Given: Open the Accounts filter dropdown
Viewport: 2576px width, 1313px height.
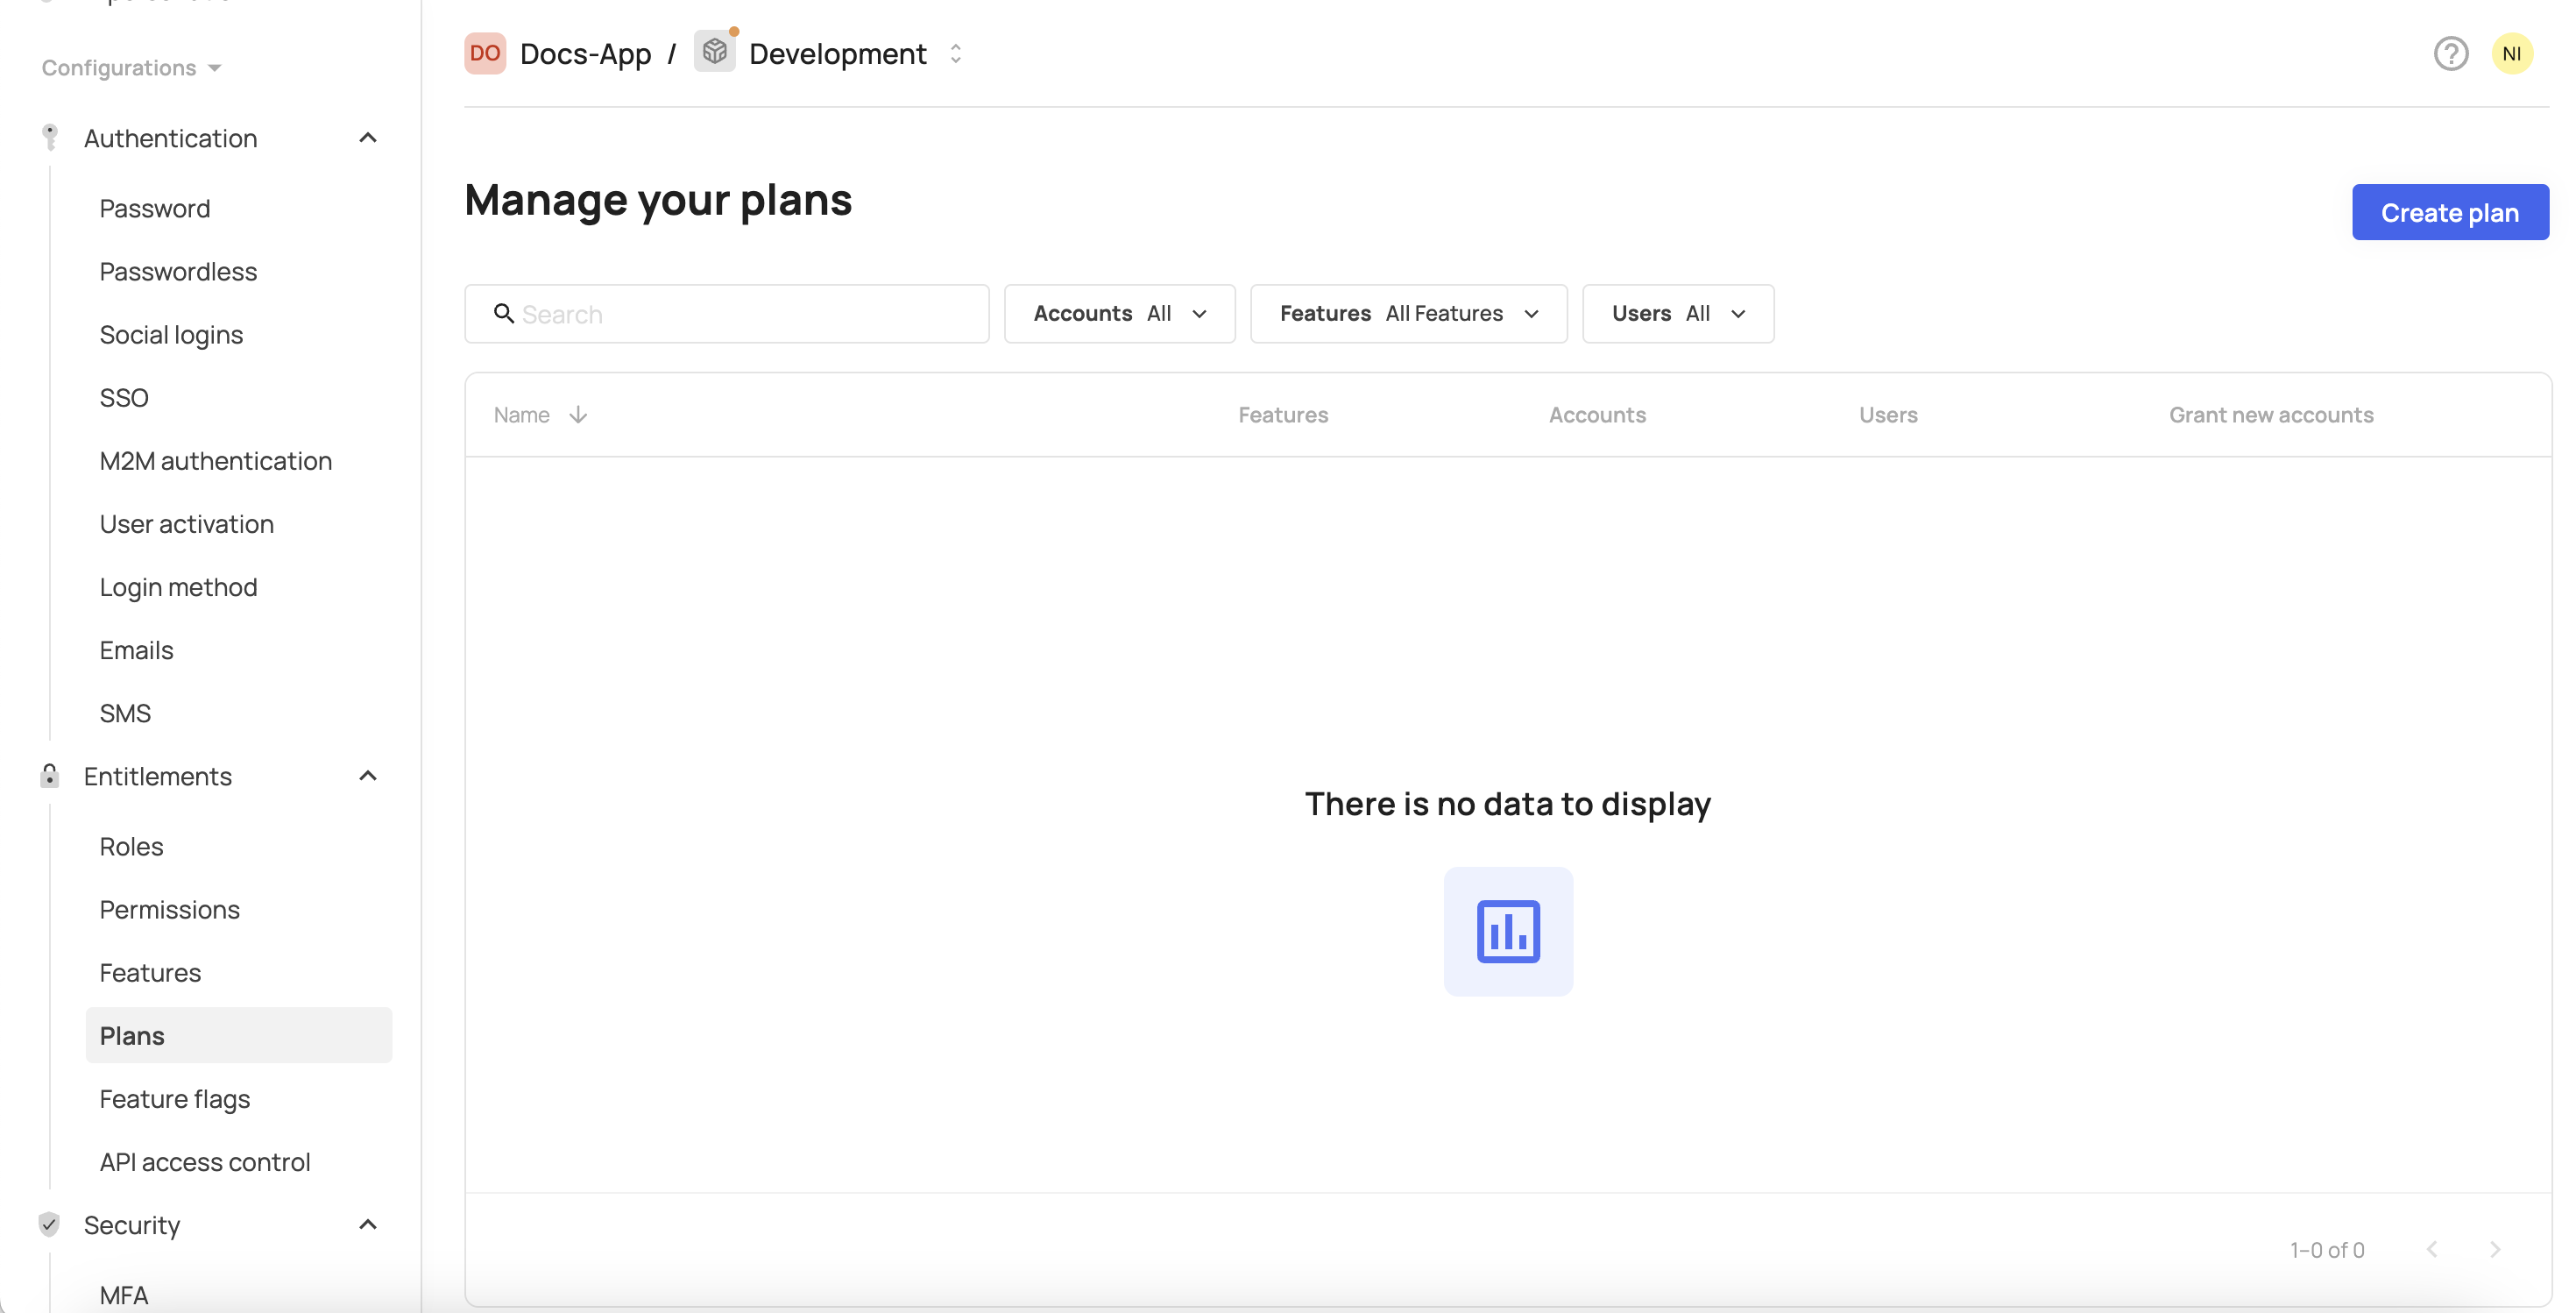Looking at the screenshot, I should pos(1119,314).
